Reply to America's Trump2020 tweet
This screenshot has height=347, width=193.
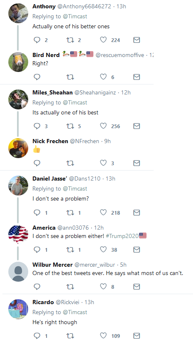37,249
